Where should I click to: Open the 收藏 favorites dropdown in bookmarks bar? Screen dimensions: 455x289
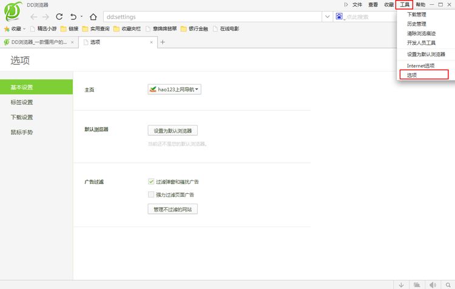click(15, 28)
